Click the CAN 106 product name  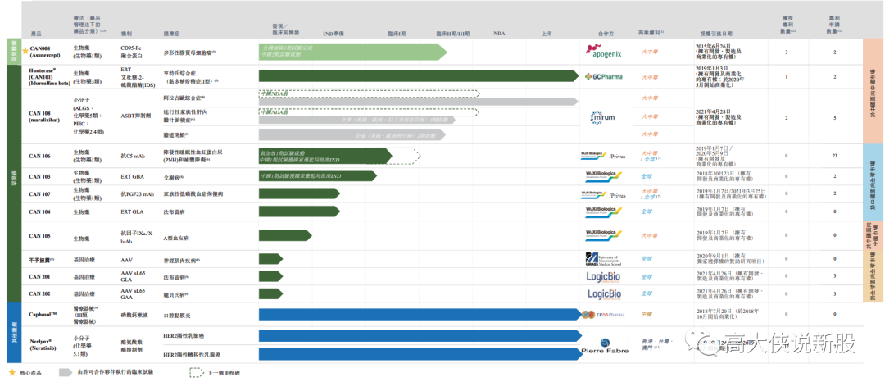(x=40, y=156)
